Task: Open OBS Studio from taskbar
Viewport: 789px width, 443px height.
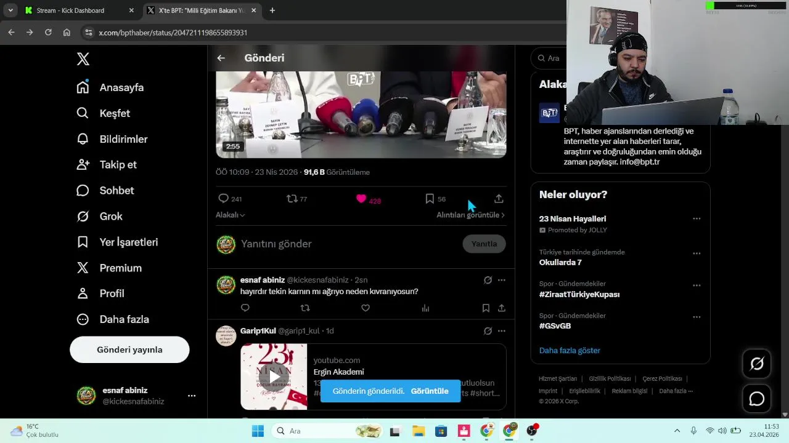Action: click(x=532, y=431)
